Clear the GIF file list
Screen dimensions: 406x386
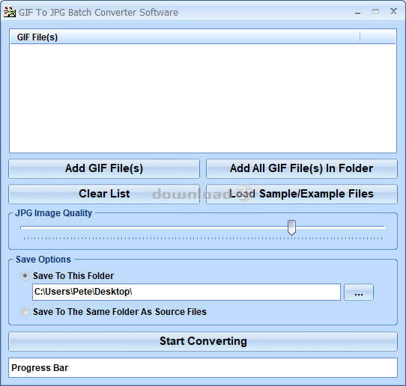[x=104, y=194]
